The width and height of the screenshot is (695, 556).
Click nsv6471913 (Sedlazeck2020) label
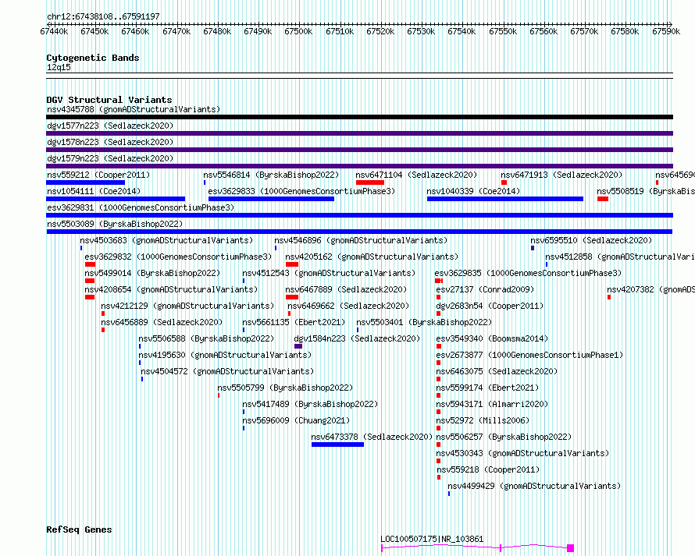561,175
